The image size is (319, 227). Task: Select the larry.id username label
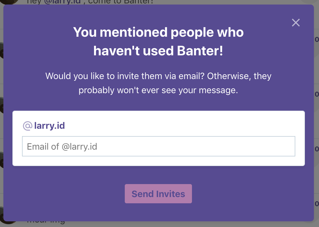pyautogui.click(x=49, y=126)
